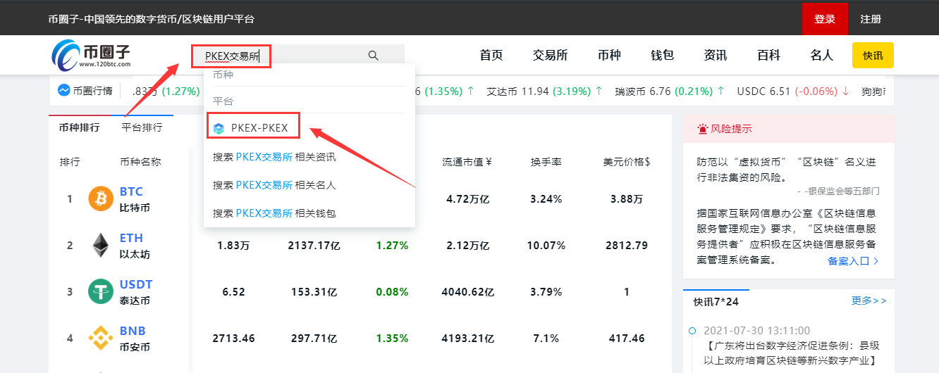
Task: Click the BNB coin icon
Action: point(101,338)
